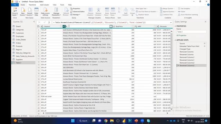Open the All Properties link
The height and width of the screenshot is (124, 221).
click(x=181, y=35)
